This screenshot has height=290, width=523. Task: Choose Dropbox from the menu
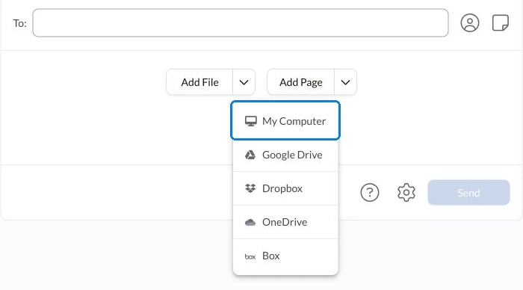pos(285,188)
